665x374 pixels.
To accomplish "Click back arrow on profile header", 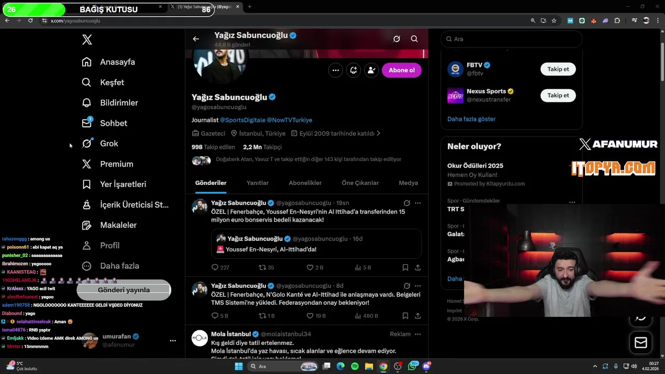I will click(196, 39).
